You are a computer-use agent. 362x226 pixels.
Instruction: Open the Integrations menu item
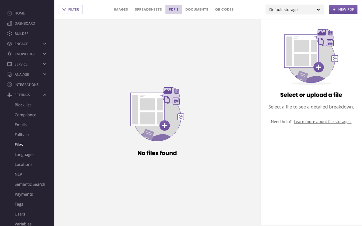(x=27, y=85)
